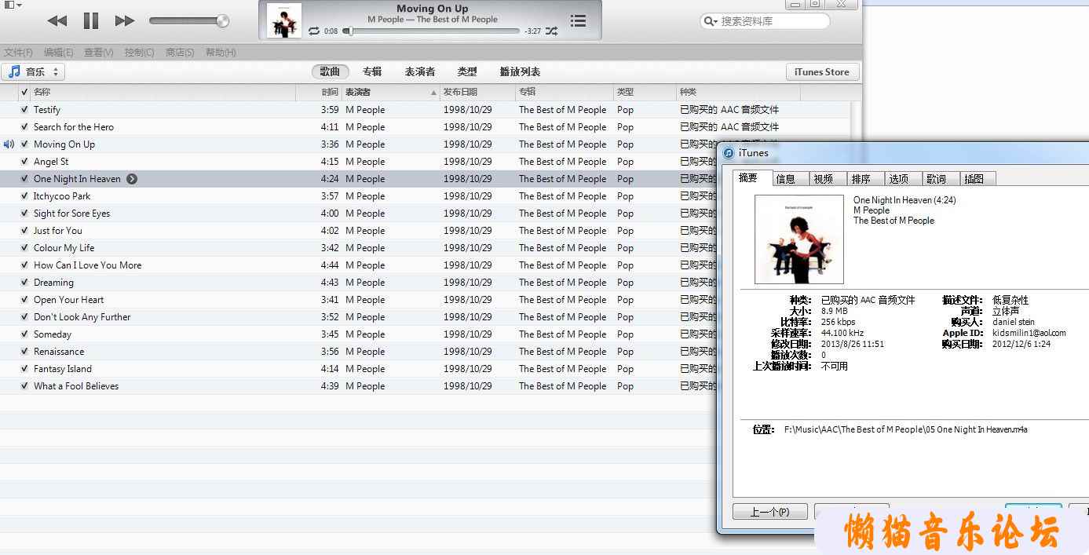Viewport: 1089px width, 555px height.
Task: Select the Fantasy Island song row
Action: [x=358, y=369]
